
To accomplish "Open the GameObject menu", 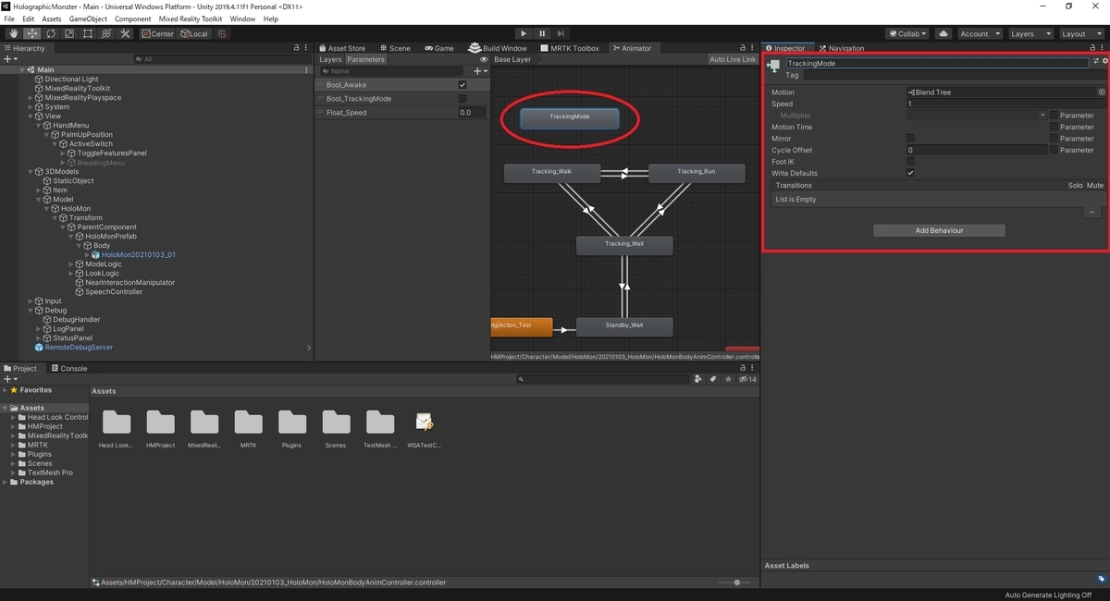I will (x=88, y=18).
